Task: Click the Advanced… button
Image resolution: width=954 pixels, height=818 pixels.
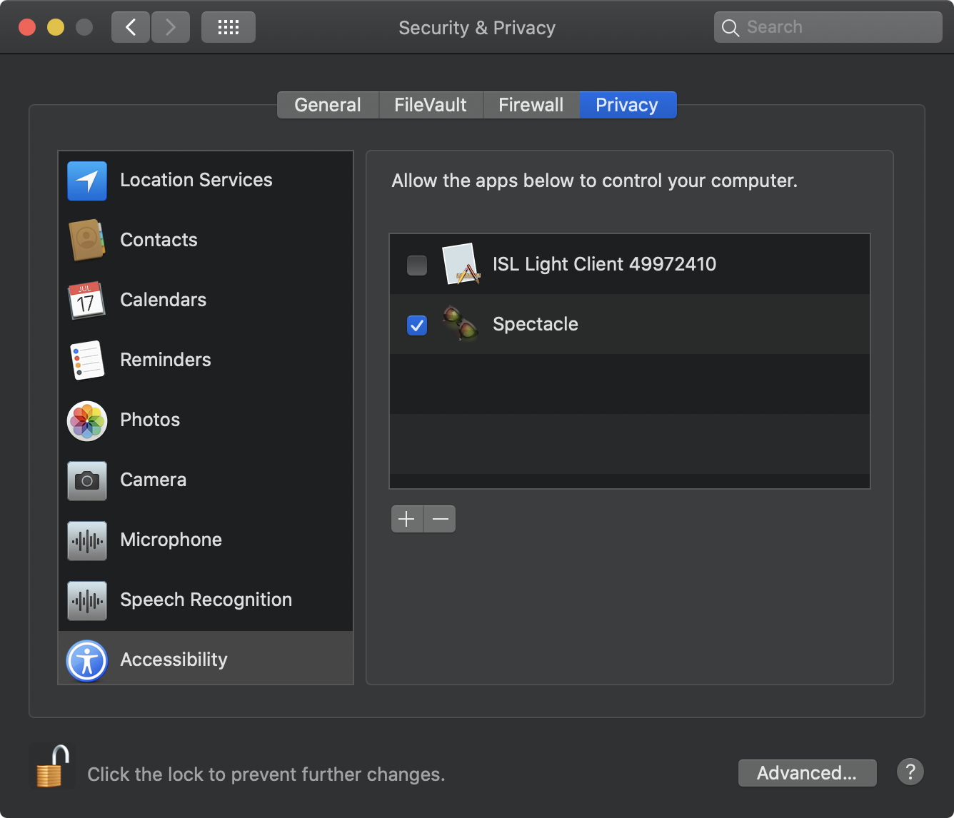Action: click(x=807, y=773)
